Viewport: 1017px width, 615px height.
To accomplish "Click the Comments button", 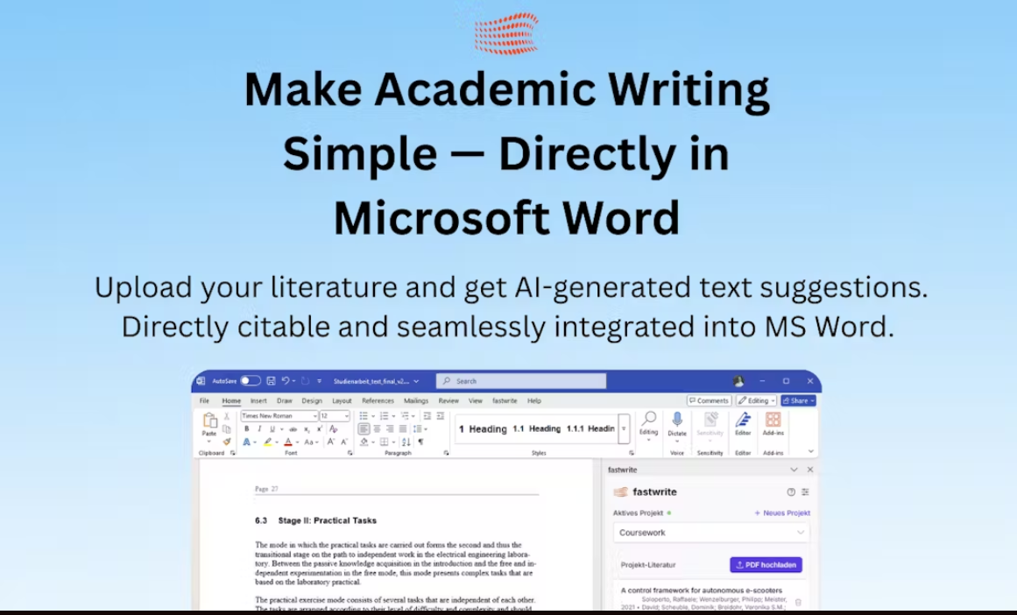I will pyautogui.click(x=710, y=401).
